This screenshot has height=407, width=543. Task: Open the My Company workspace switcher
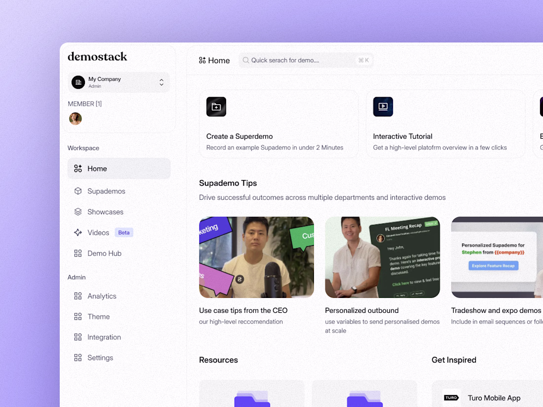119,82
